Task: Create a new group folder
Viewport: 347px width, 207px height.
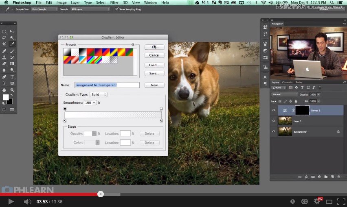Action: point(326,177)
